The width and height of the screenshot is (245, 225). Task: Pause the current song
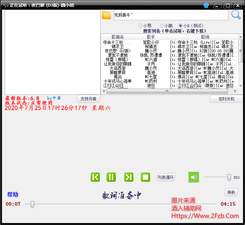click(111, 177)
